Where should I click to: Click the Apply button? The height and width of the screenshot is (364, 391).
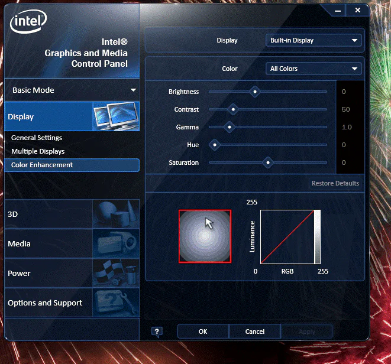point(307,331)
